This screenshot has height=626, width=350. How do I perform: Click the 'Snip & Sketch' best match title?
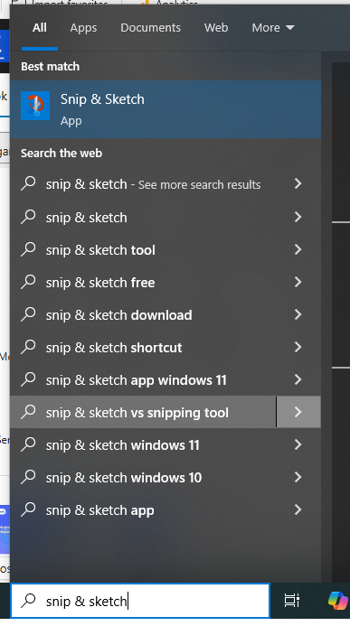point(102,99)
